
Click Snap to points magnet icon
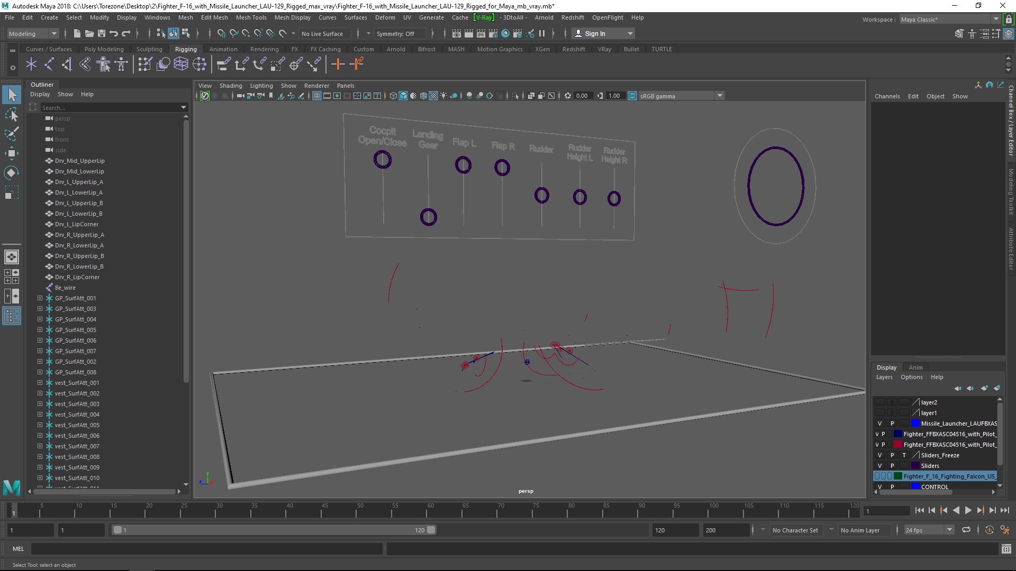coord(246,33)
